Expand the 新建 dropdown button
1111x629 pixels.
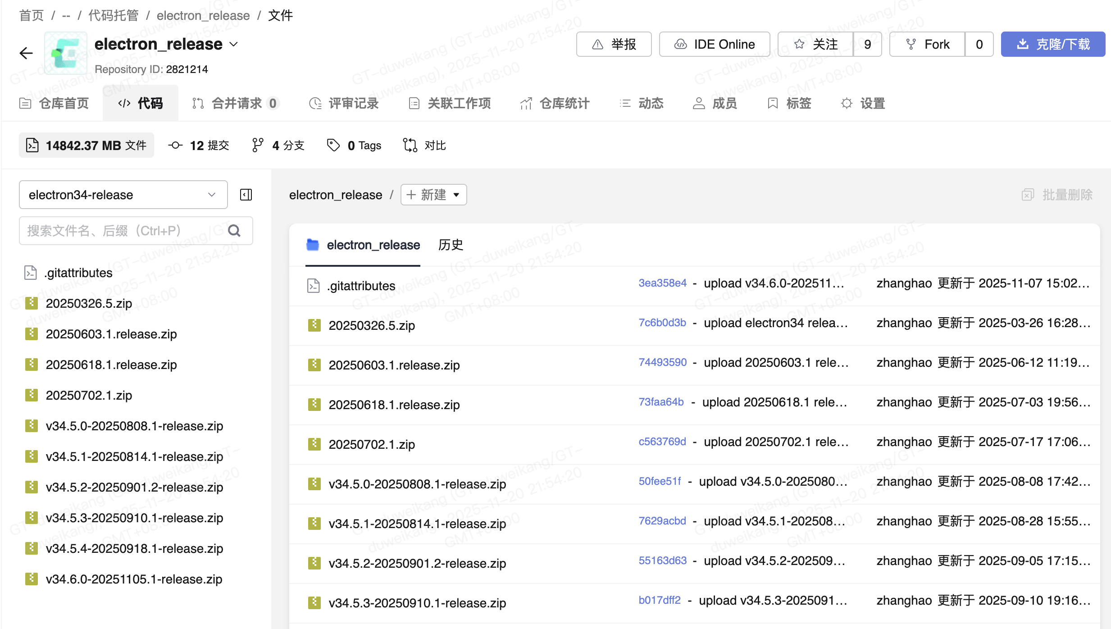coord(433,195)
